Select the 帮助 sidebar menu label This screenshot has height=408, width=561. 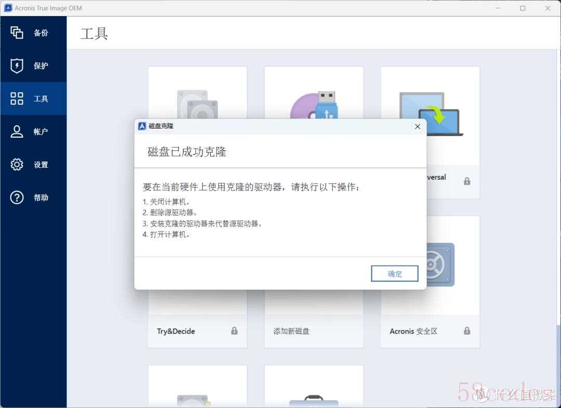[41, 198]
